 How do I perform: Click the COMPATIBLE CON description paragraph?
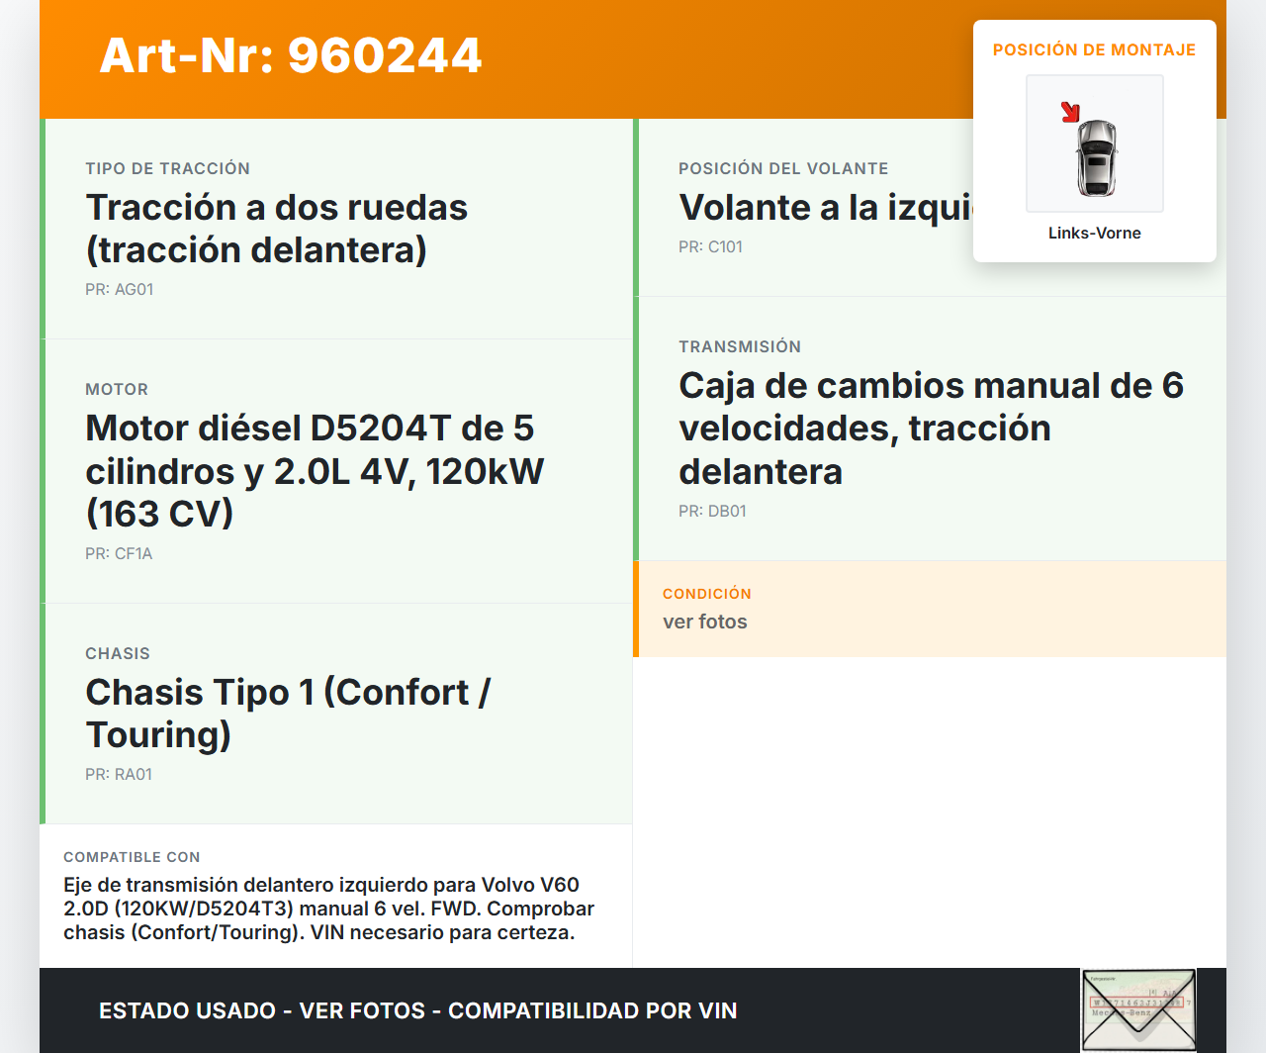pyautogui.click(x=328, y=909)
